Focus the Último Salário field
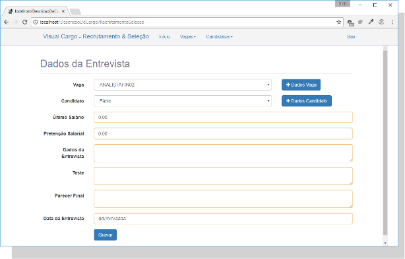Screen dimensions: 405x259 coord(223,117)
